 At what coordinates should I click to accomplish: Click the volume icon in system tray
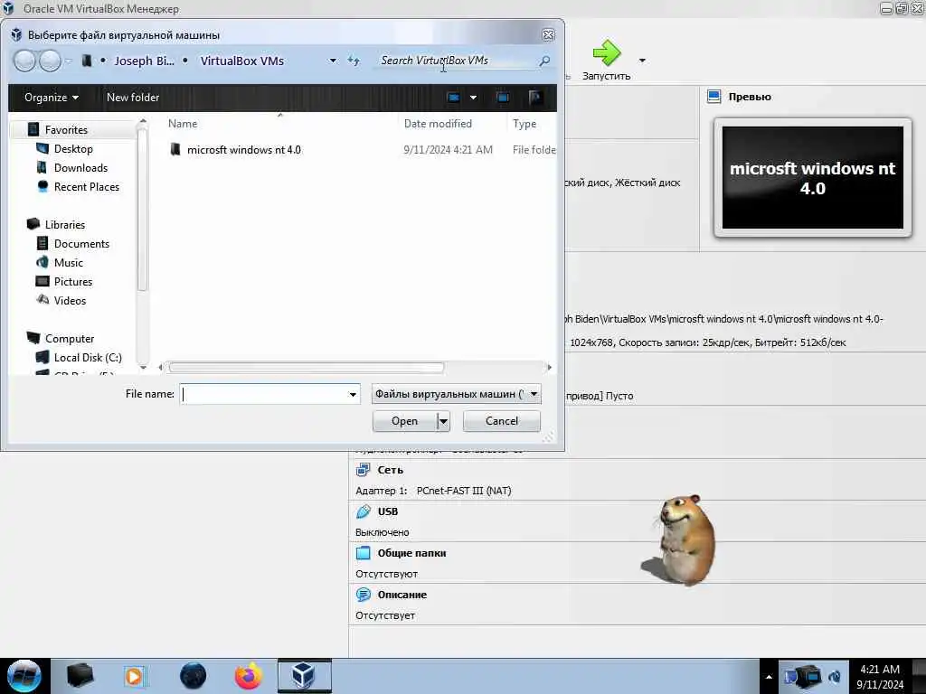coord(835,676)
